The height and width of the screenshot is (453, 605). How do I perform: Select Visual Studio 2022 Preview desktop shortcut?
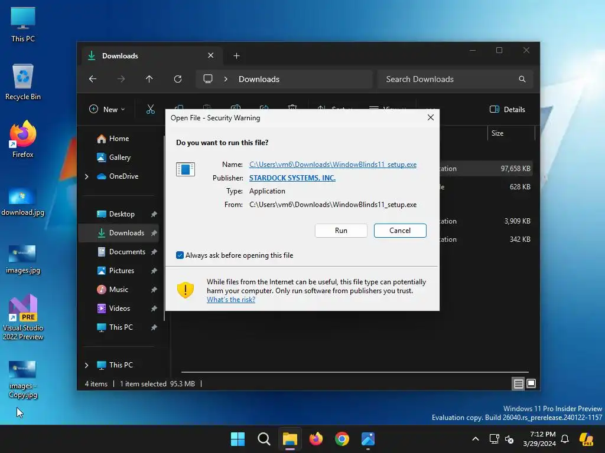23,317
